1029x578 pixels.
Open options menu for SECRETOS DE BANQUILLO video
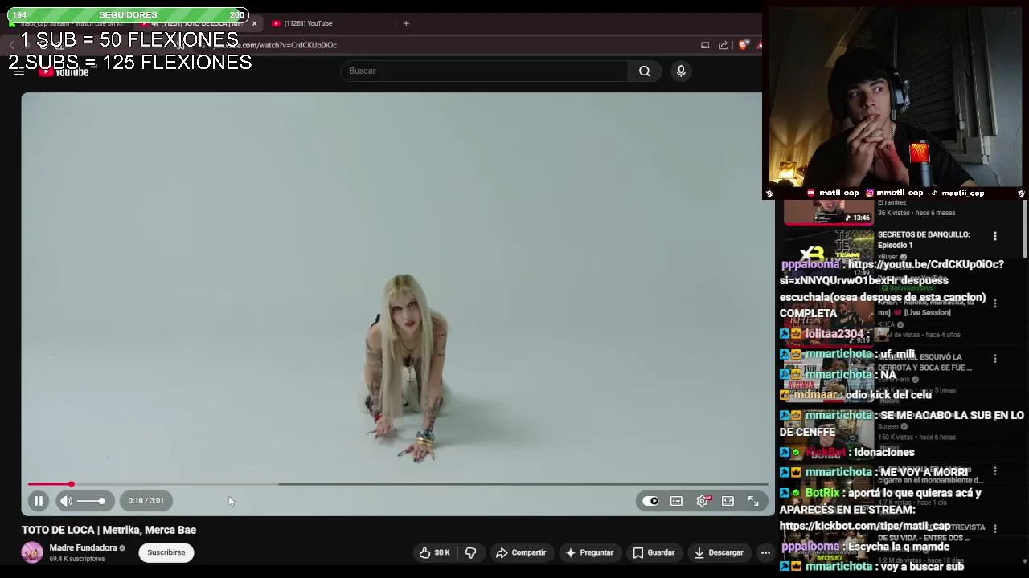coord(995,236)
